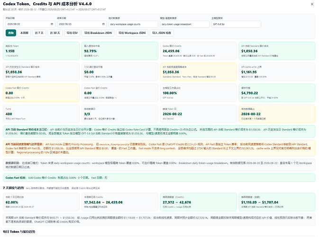Click the 62.00% seven-day usage card
Viewport: 319px width, 237px height.
coord(41,202)
